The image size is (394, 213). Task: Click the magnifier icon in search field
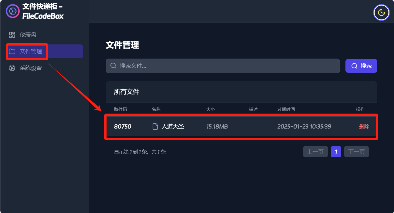[x=113, y=66]
